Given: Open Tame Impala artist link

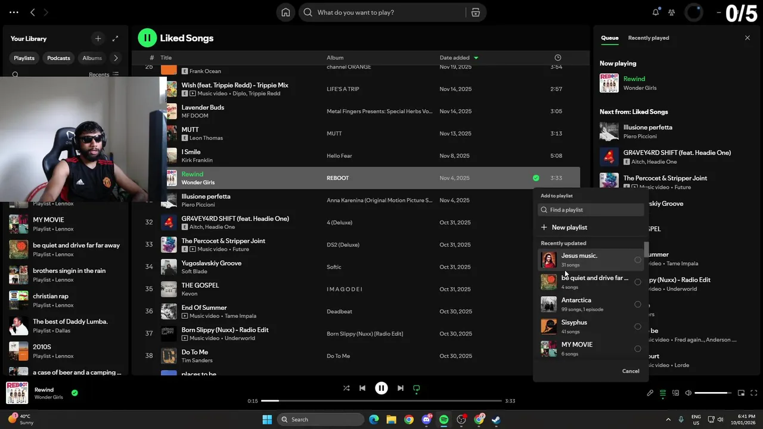Looking at the screenshot, I should (x=240, y=316).
